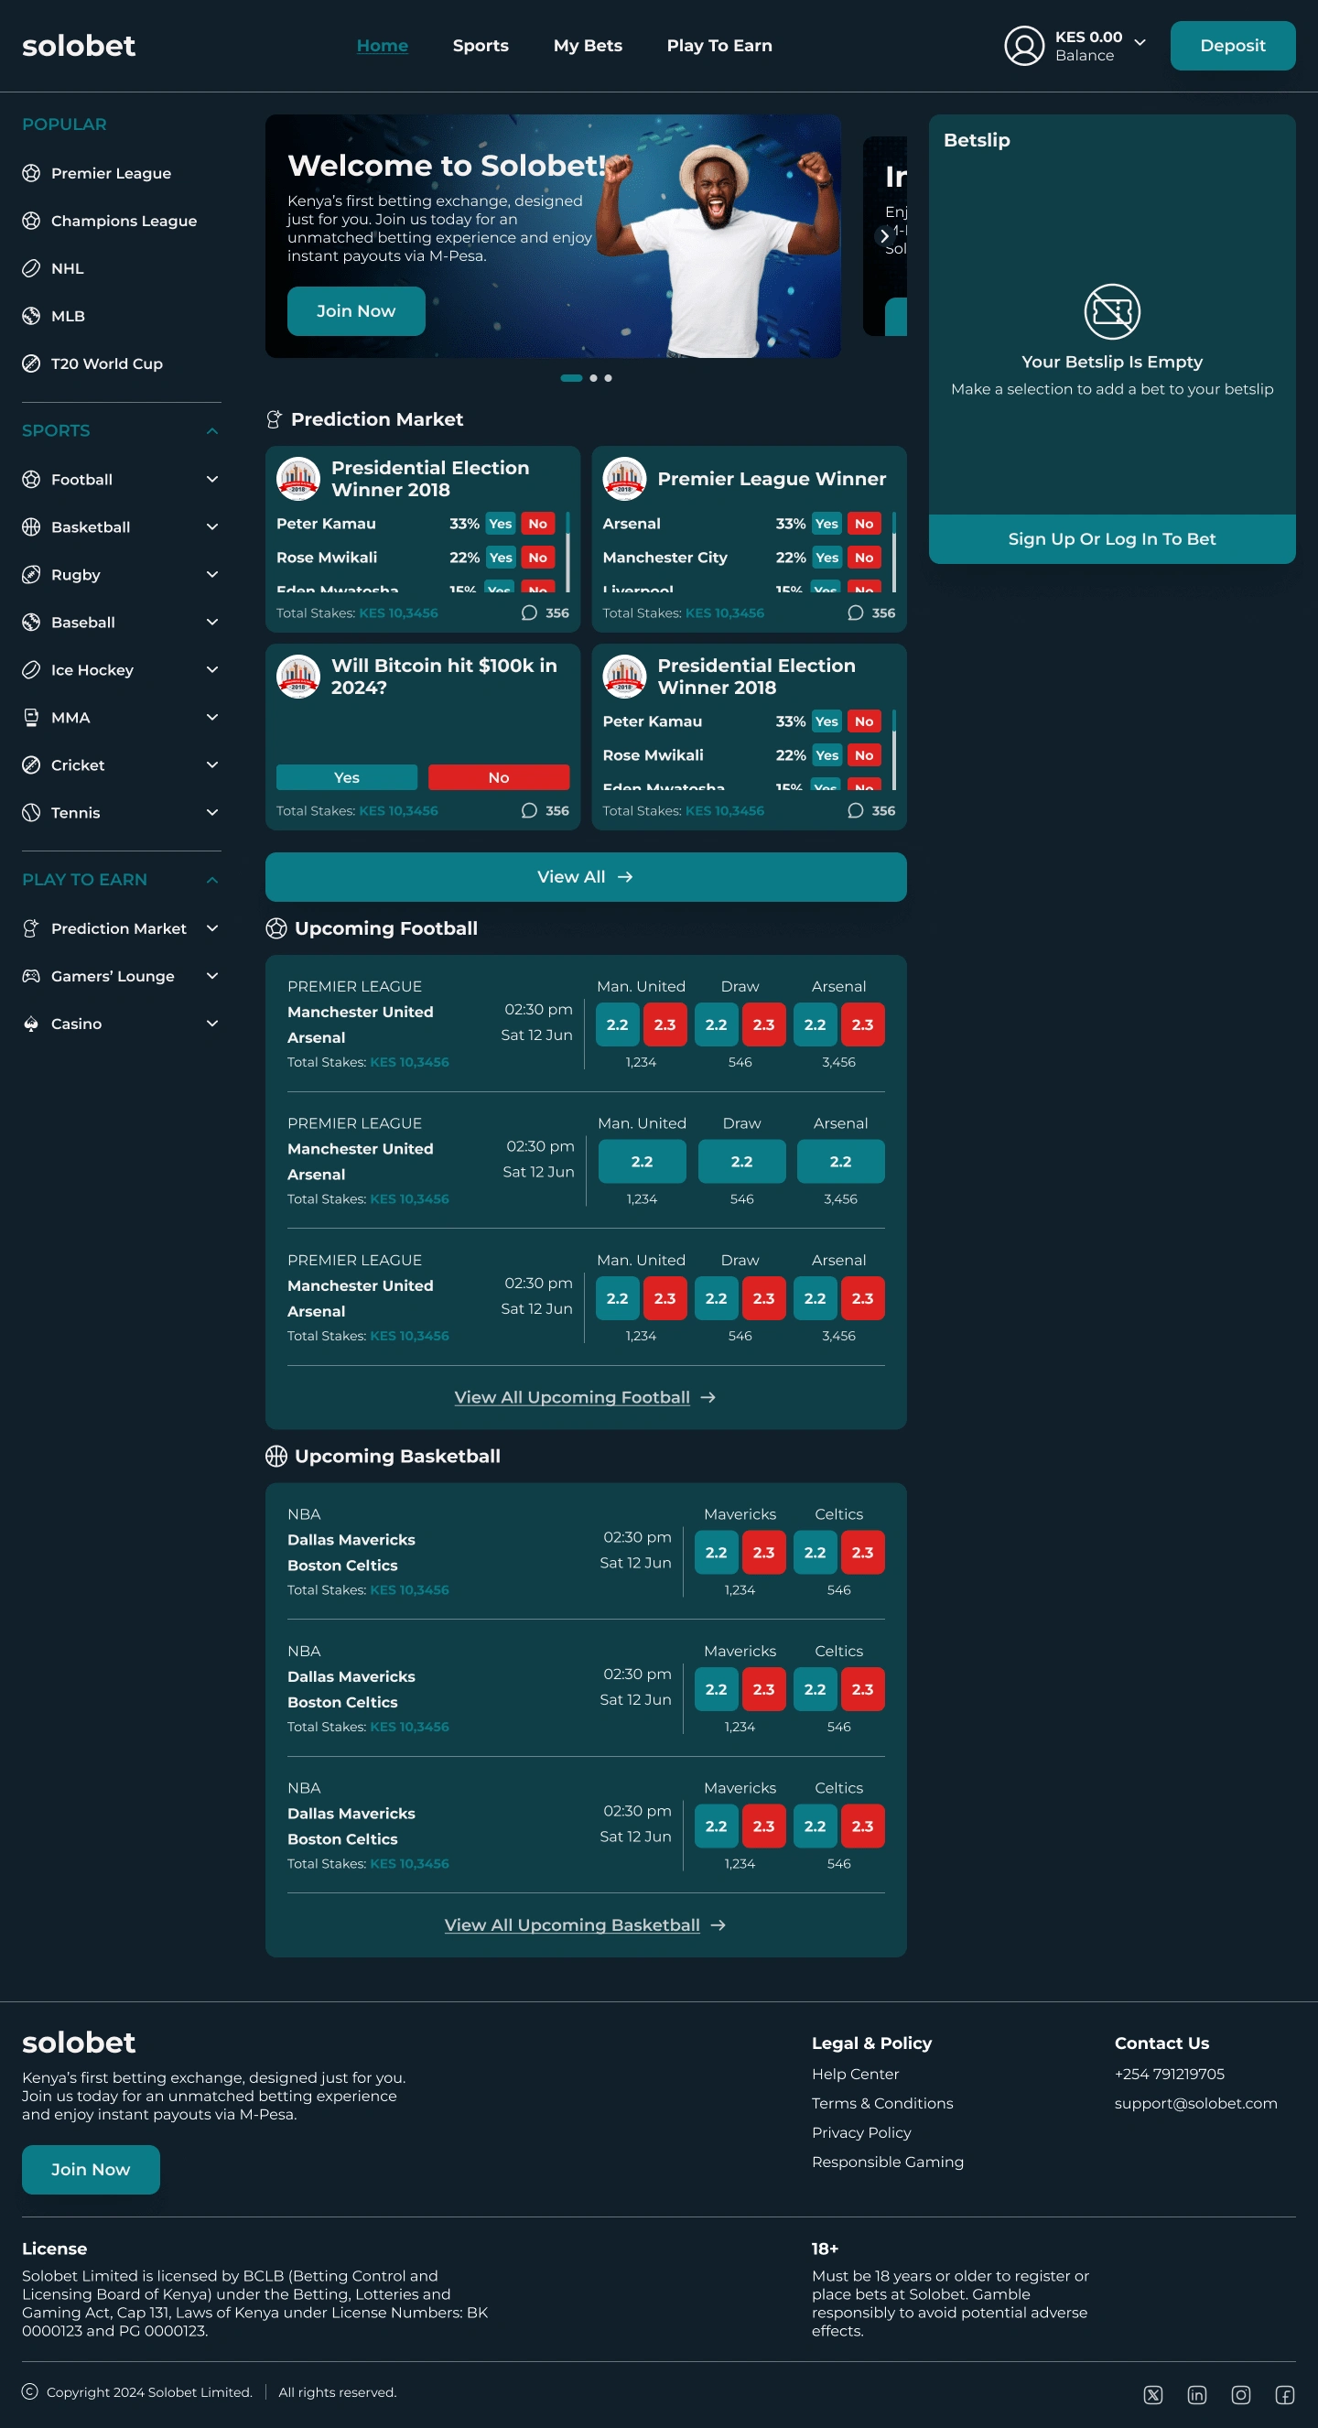Screen dimensions: 1318x2428
Task: Expand the Prediction Market sidebar chevron
Action: tap(212, 928)
